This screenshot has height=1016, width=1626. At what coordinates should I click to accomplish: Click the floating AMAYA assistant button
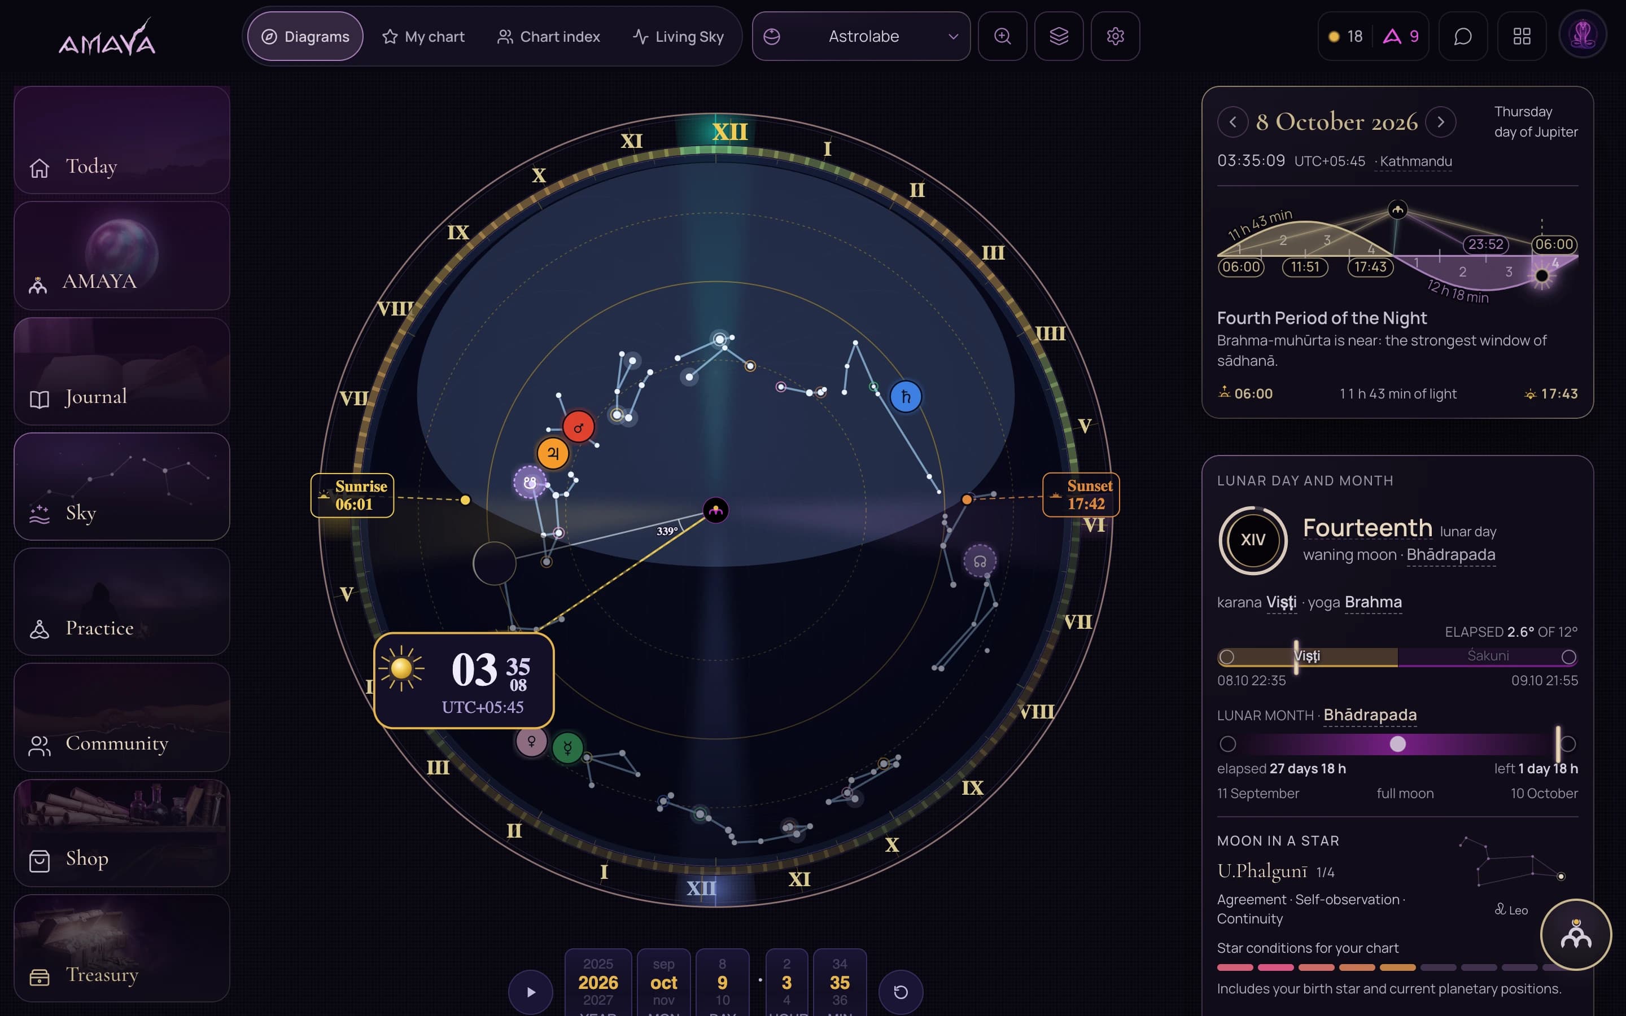[1575, 935]
